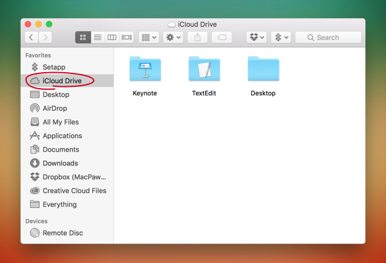Select the Keynote folder icon
Image resolution: width=386 pixels, height=263 pixels.
coord(145,69)
